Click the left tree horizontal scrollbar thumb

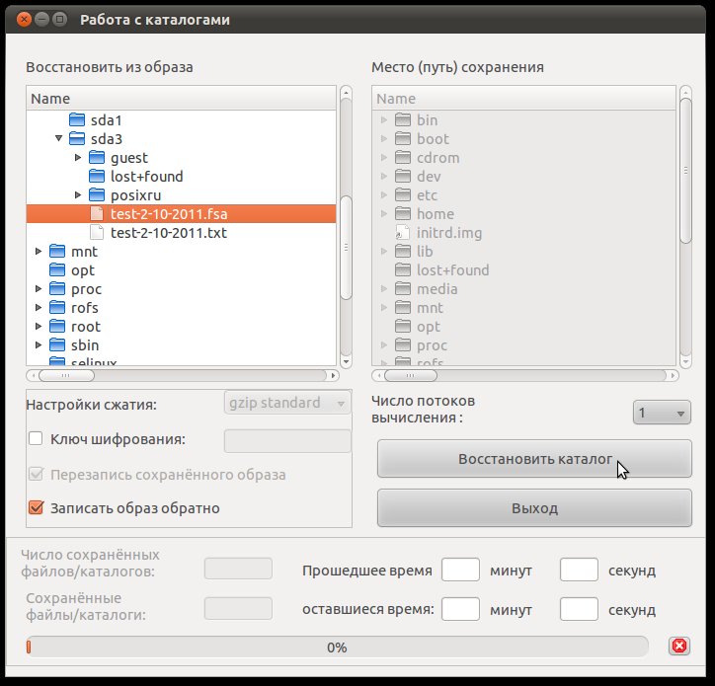pos(66,376)
